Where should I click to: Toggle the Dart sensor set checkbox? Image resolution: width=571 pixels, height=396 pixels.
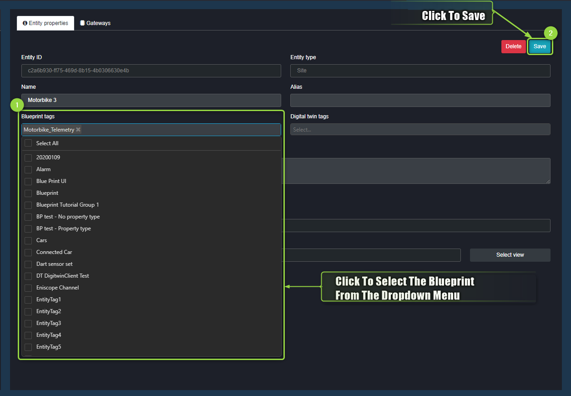pyautogui.click(x=28, y=264)
